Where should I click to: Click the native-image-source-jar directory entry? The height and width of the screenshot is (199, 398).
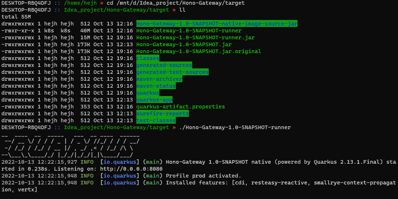tap(217, 24)
